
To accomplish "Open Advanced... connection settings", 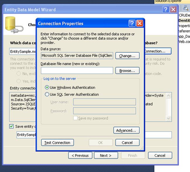I will coord(126,130).
